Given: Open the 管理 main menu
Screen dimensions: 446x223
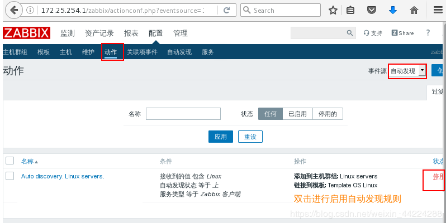Looking at the screenshot, I should [181, 33].
